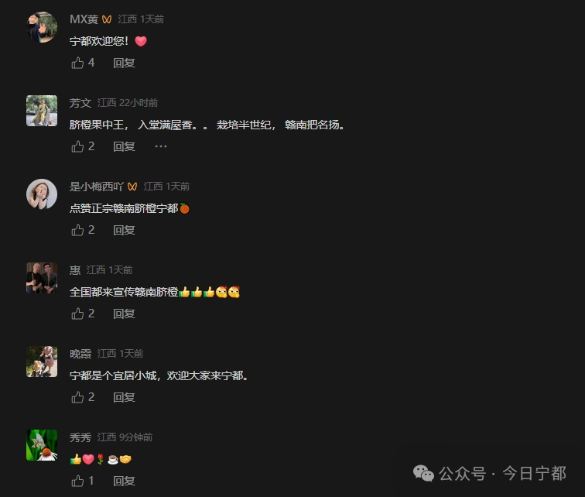
Task: Open username 惠 profile link
Action: tap(75, 269)
